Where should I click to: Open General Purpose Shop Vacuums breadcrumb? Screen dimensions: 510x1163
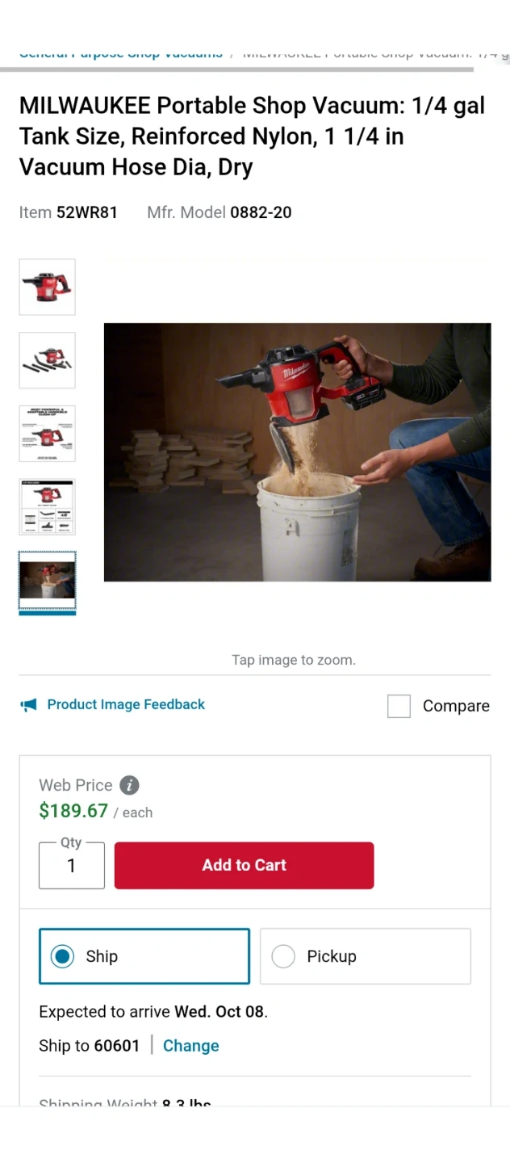pos(121,54)
